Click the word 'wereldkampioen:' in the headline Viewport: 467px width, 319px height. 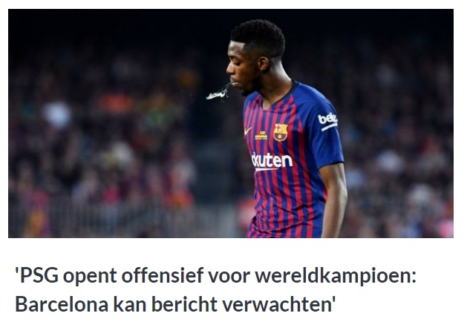(336, 276)
